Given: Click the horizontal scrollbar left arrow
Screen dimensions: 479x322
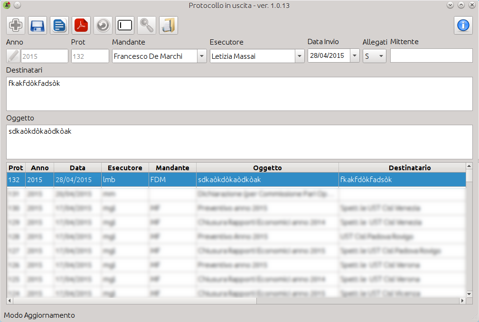Looking at the screenshot, I should pyautogui.click(x=10, y=301).
